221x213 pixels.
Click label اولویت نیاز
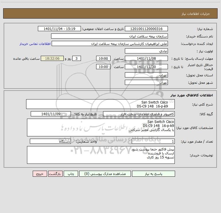(x=205, y=51)
